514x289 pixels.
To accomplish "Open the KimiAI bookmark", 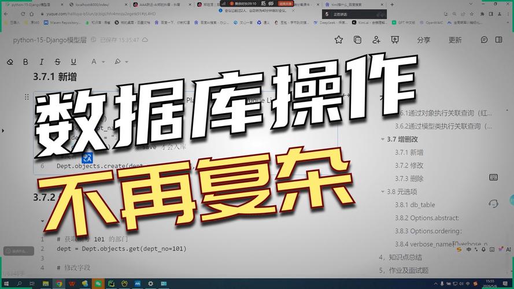I will point(370,23).
